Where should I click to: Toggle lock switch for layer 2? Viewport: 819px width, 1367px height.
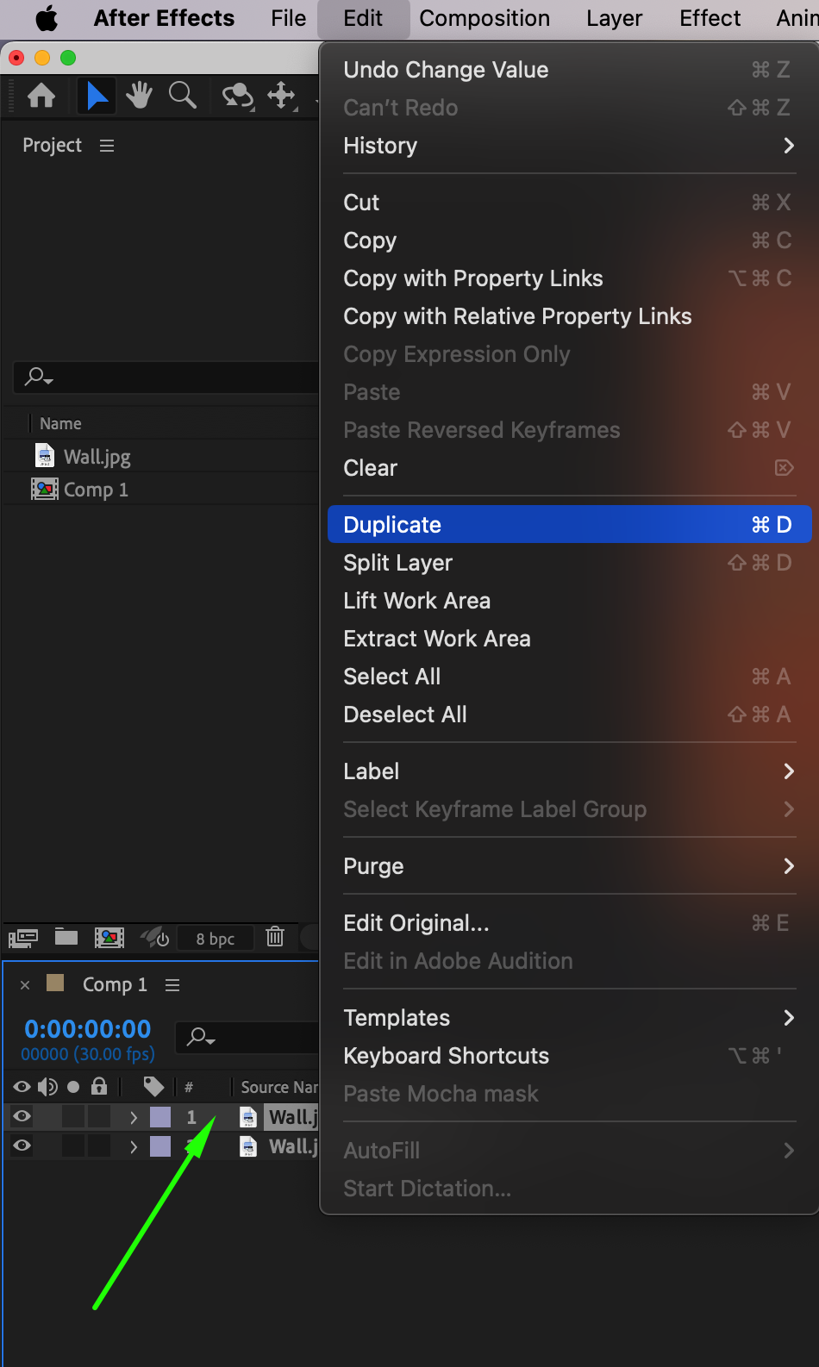[x=99, y=1146]
